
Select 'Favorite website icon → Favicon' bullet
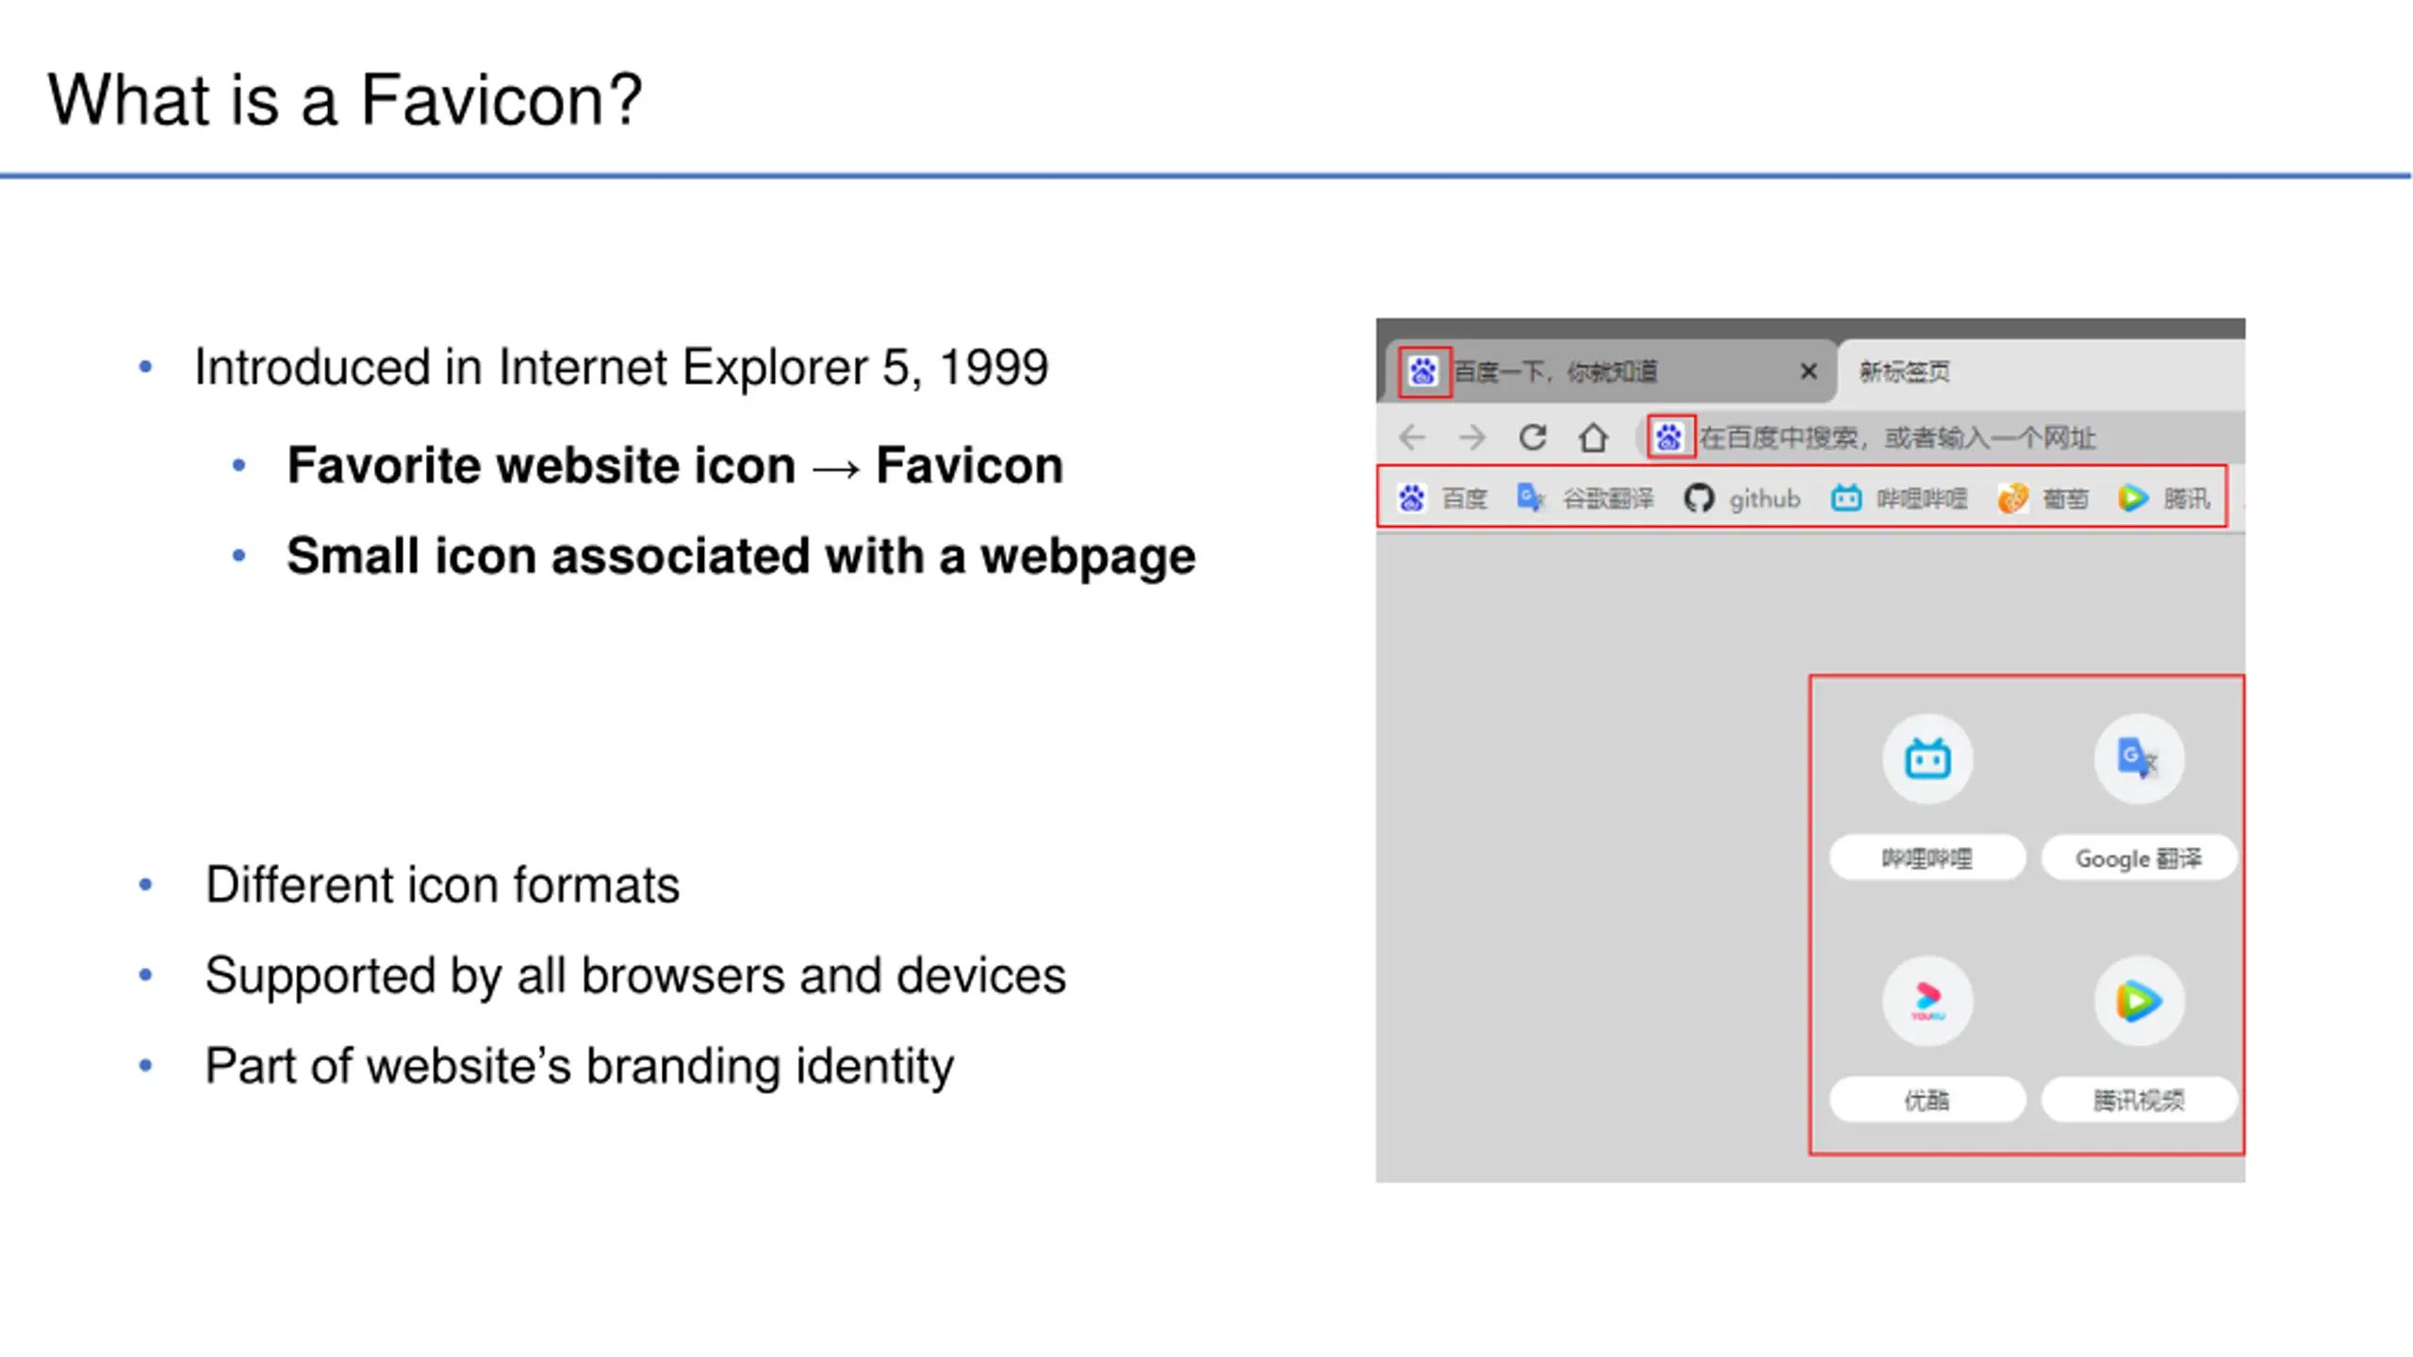(675, 466)
